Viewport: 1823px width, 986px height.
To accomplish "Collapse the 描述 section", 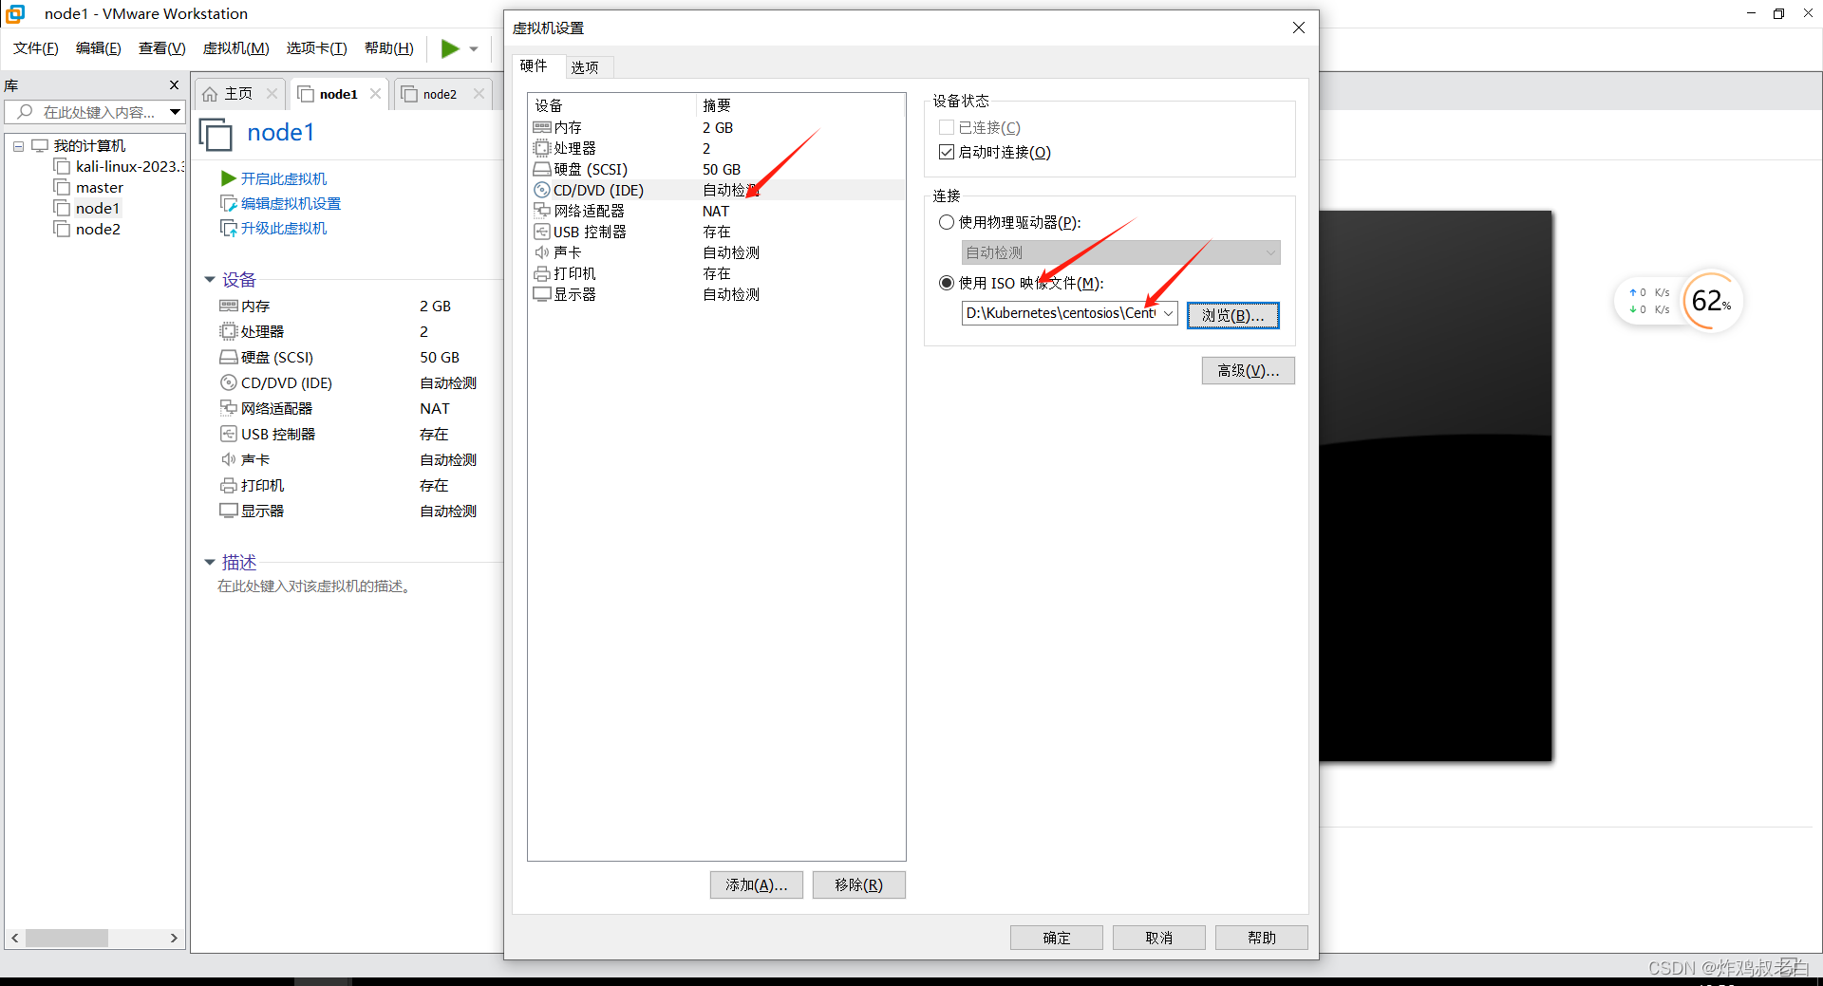I will (x=210, y=563).
